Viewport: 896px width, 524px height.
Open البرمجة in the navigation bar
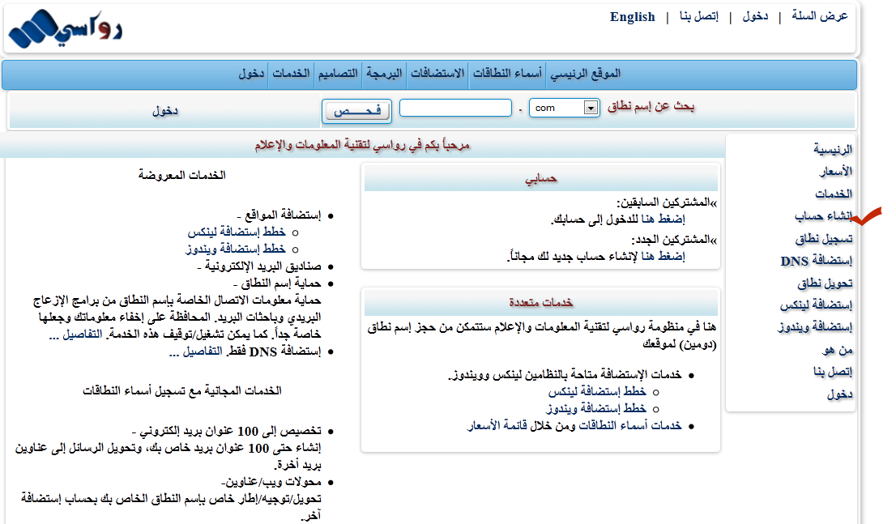click(384, 74)
